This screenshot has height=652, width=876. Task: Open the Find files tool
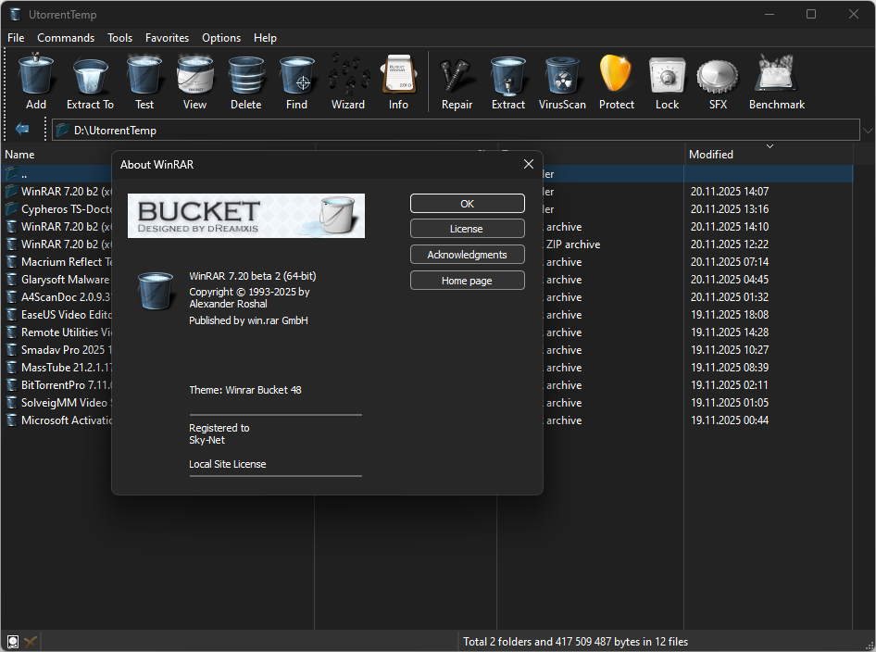296,81
